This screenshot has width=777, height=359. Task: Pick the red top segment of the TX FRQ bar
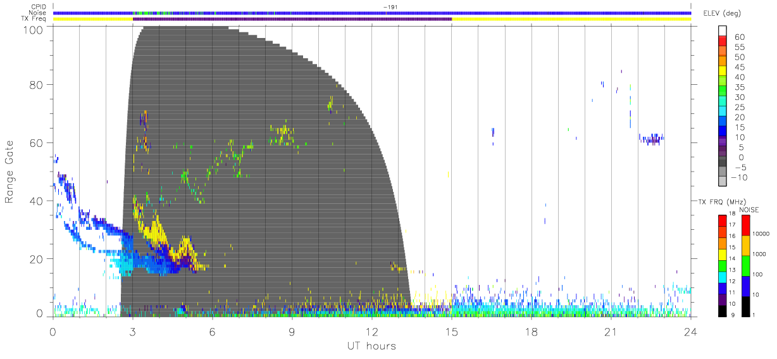(x=723, y=220)
